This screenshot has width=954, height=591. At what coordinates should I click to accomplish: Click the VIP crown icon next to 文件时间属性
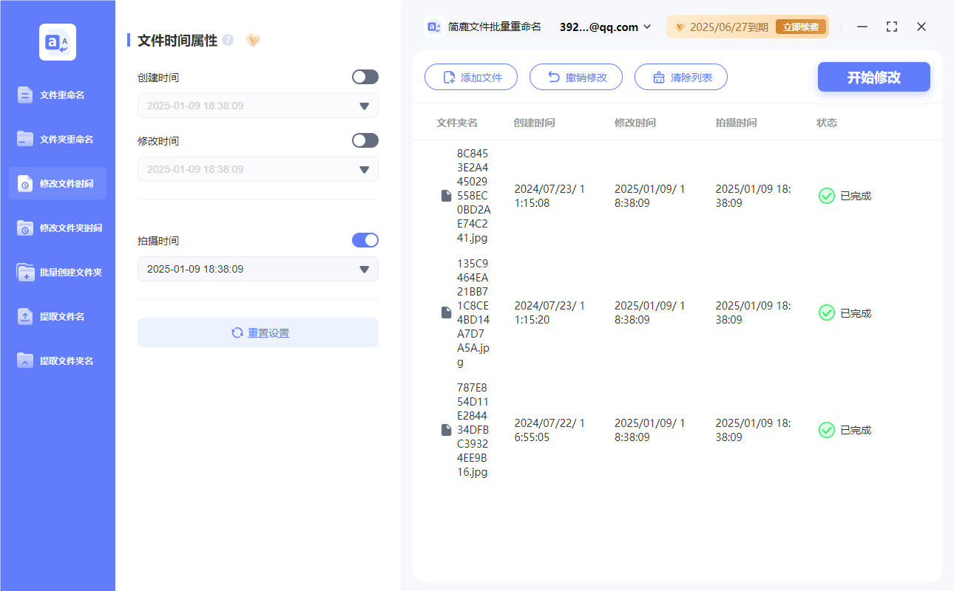(x=253, y=41)
